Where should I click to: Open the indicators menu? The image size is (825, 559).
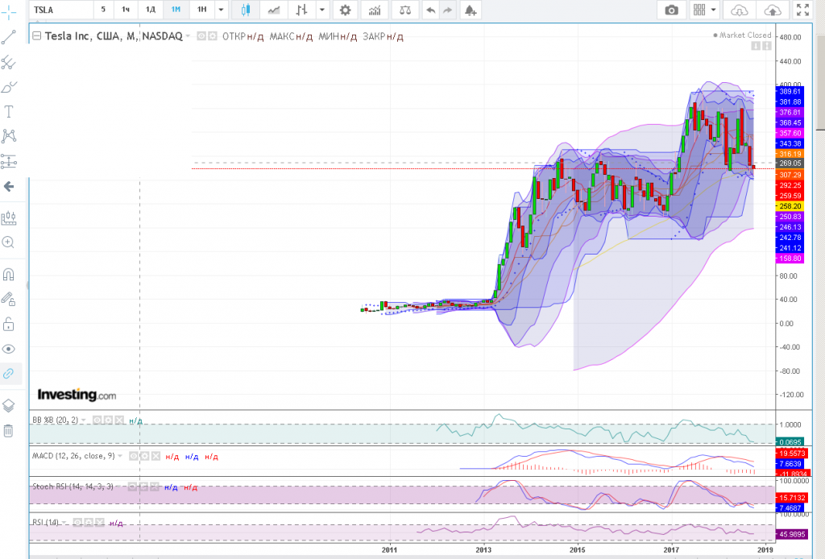tap(375, 10)
